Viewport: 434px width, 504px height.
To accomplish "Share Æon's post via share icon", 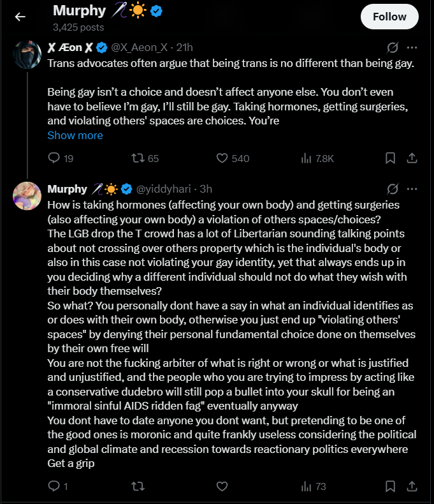I will [412, 158].
